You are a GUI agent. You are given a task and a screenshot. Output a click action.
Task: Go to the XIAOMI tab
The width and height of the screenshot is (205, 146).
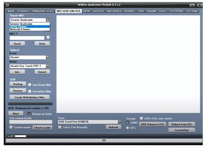pyautogui.click(x=152, y=11)
